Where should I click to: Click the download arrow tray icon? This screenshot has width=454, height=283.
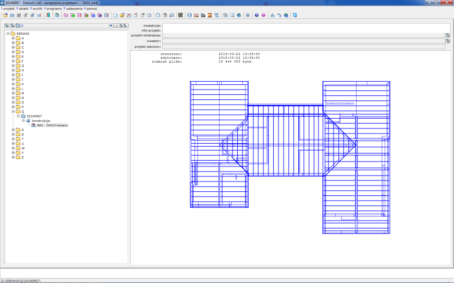click(248, 15)
